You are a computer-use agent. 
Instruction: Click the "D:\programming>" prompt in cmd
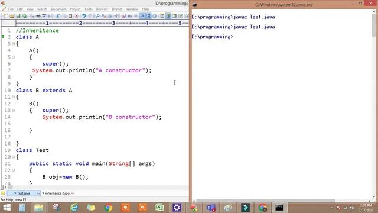pyautogui.click(x=213, y=37)
